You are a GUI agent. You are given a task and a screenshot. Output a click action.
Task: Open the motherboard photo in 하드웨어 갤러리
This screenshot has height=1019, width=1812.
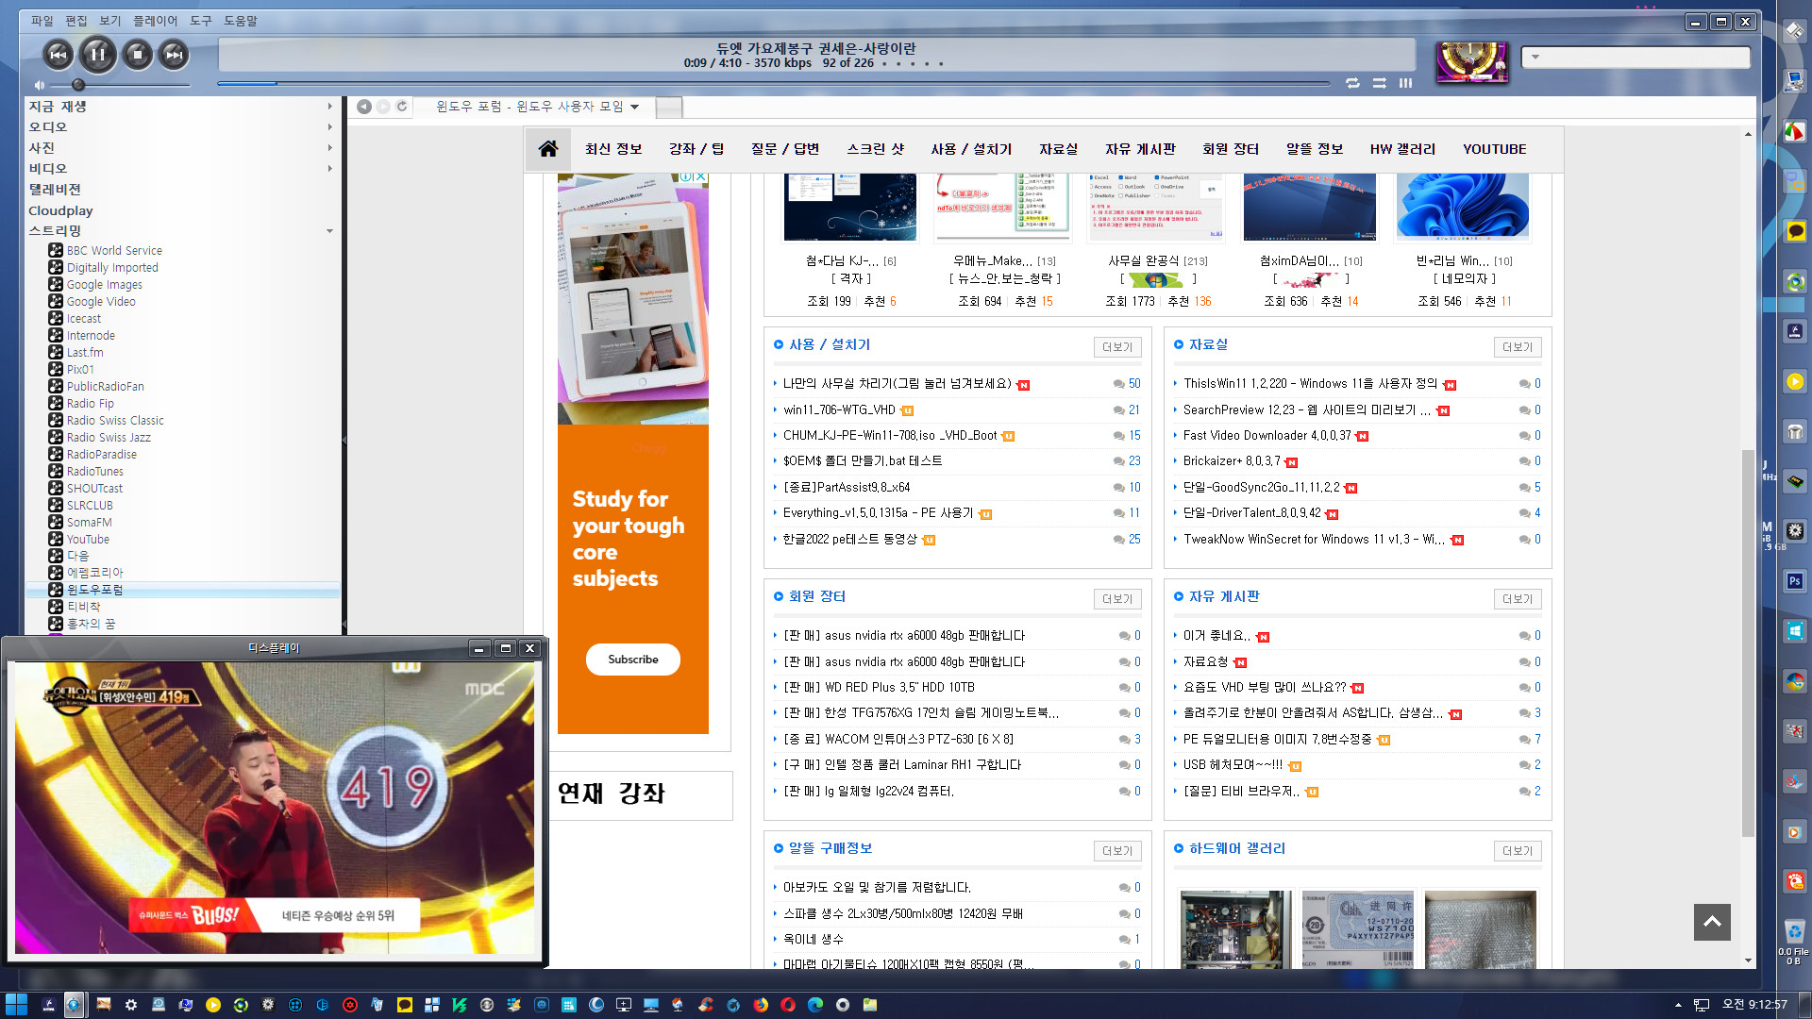[x=1235, y=929]
